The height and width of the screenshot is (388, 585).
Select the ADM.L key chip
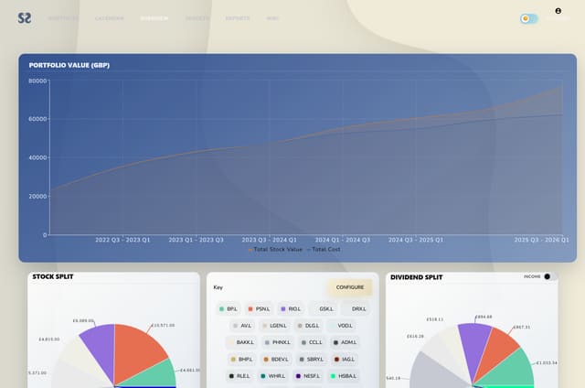click(x=345, y=342)
